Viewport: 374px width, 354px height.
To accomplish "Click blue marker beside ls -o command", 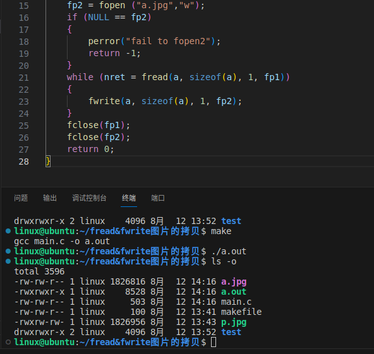I will [x=8, y=261].
